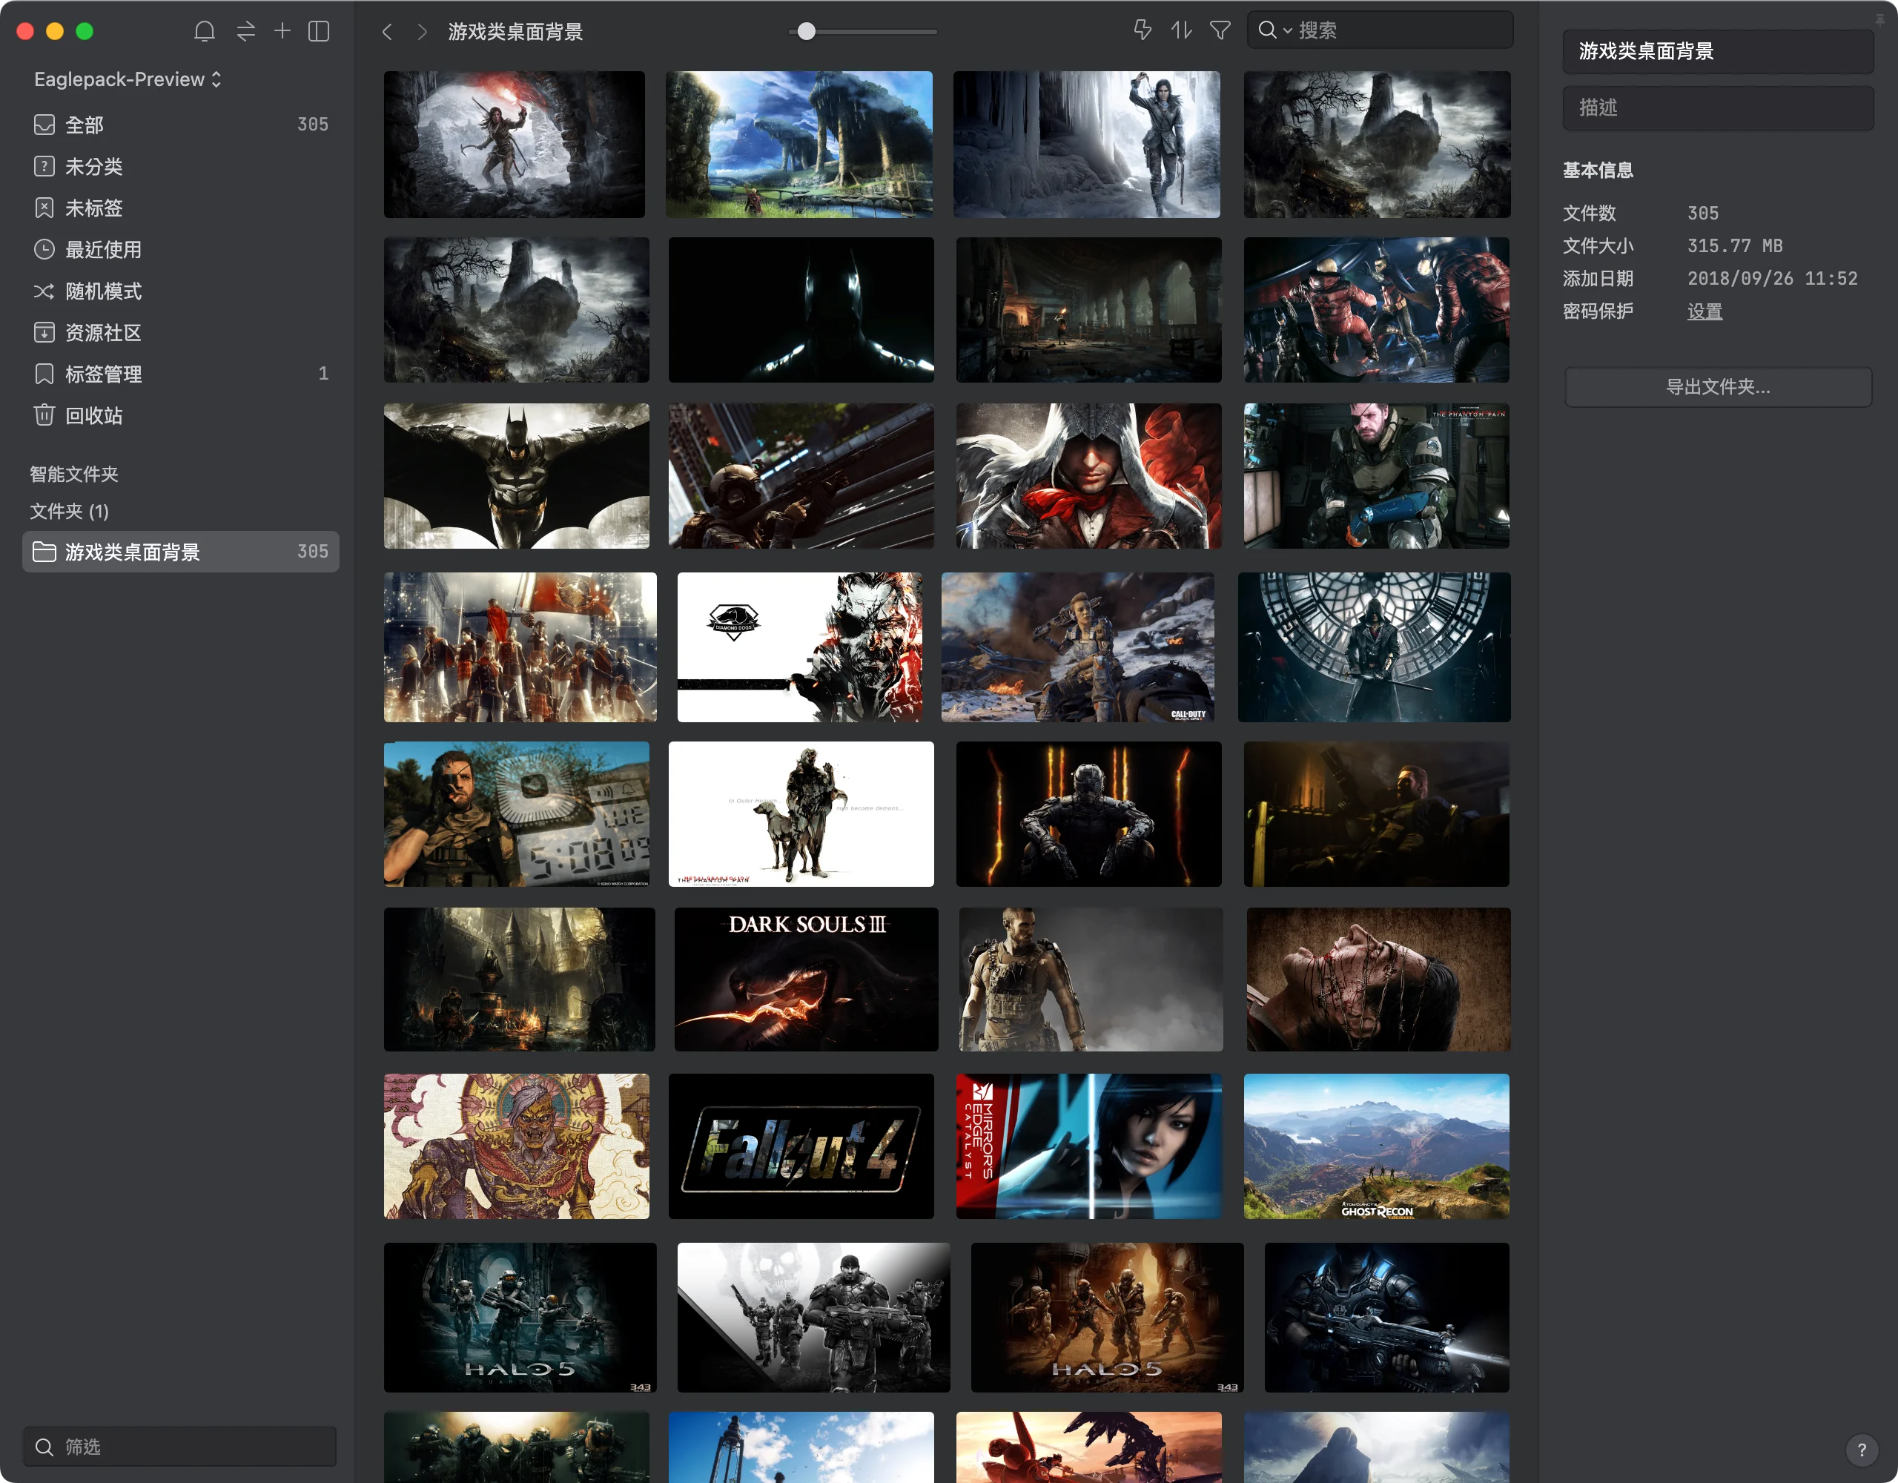The width and height of the screenshot is (1898, 1483).
Task: Open 最近使用 in the sidebar
Action: (x=181, y=249)
